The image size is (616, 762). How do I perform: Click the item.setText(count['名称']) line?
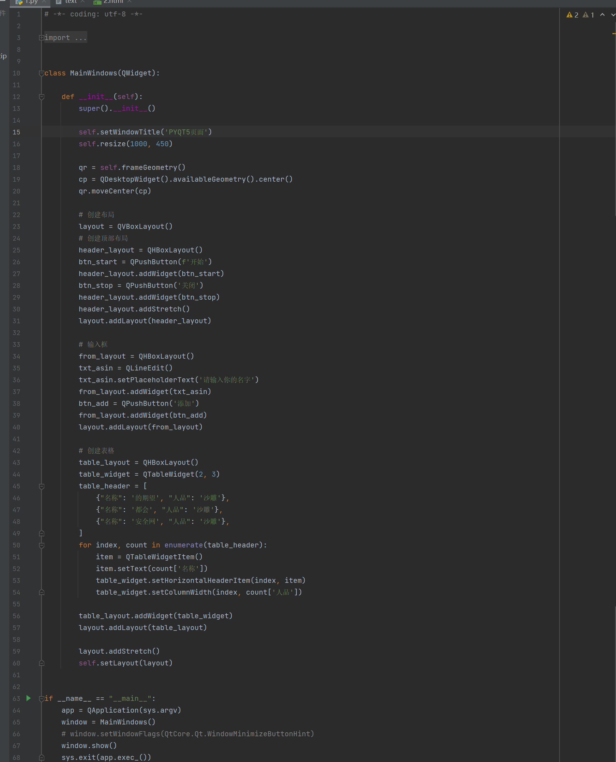(152, 569)
